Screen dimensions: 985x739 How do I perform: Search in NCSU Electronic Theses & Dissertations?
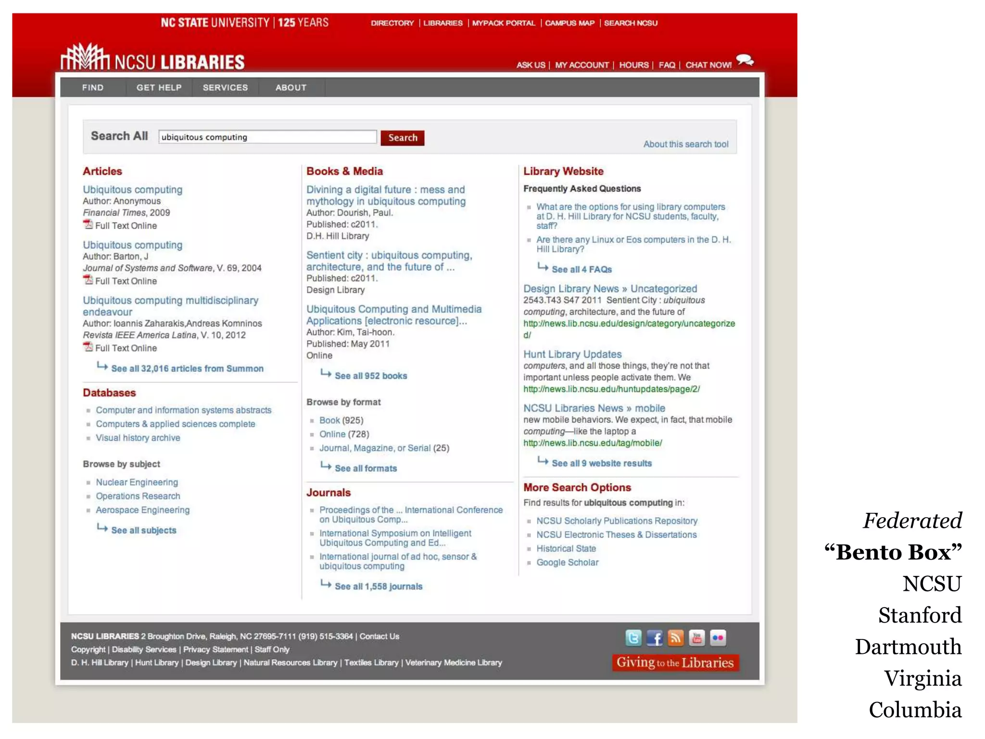click(617, 535)
